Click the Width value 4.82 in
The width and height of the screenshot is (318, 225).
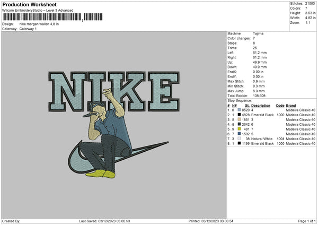(x=310, y=18)
